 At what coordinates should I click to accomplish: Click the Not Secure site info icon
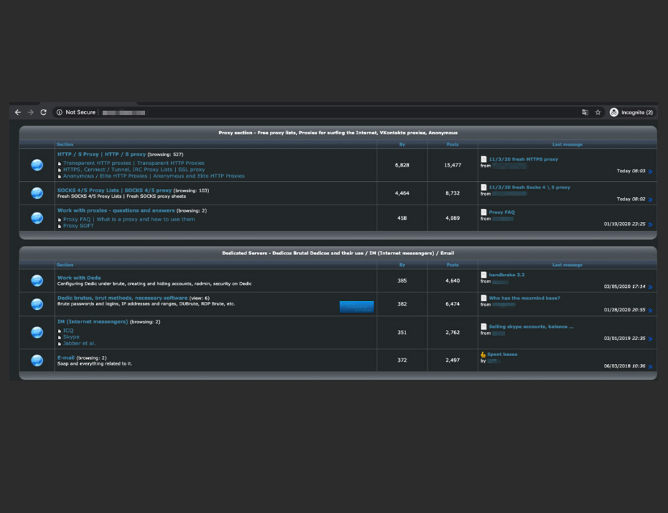pos(59,112)
